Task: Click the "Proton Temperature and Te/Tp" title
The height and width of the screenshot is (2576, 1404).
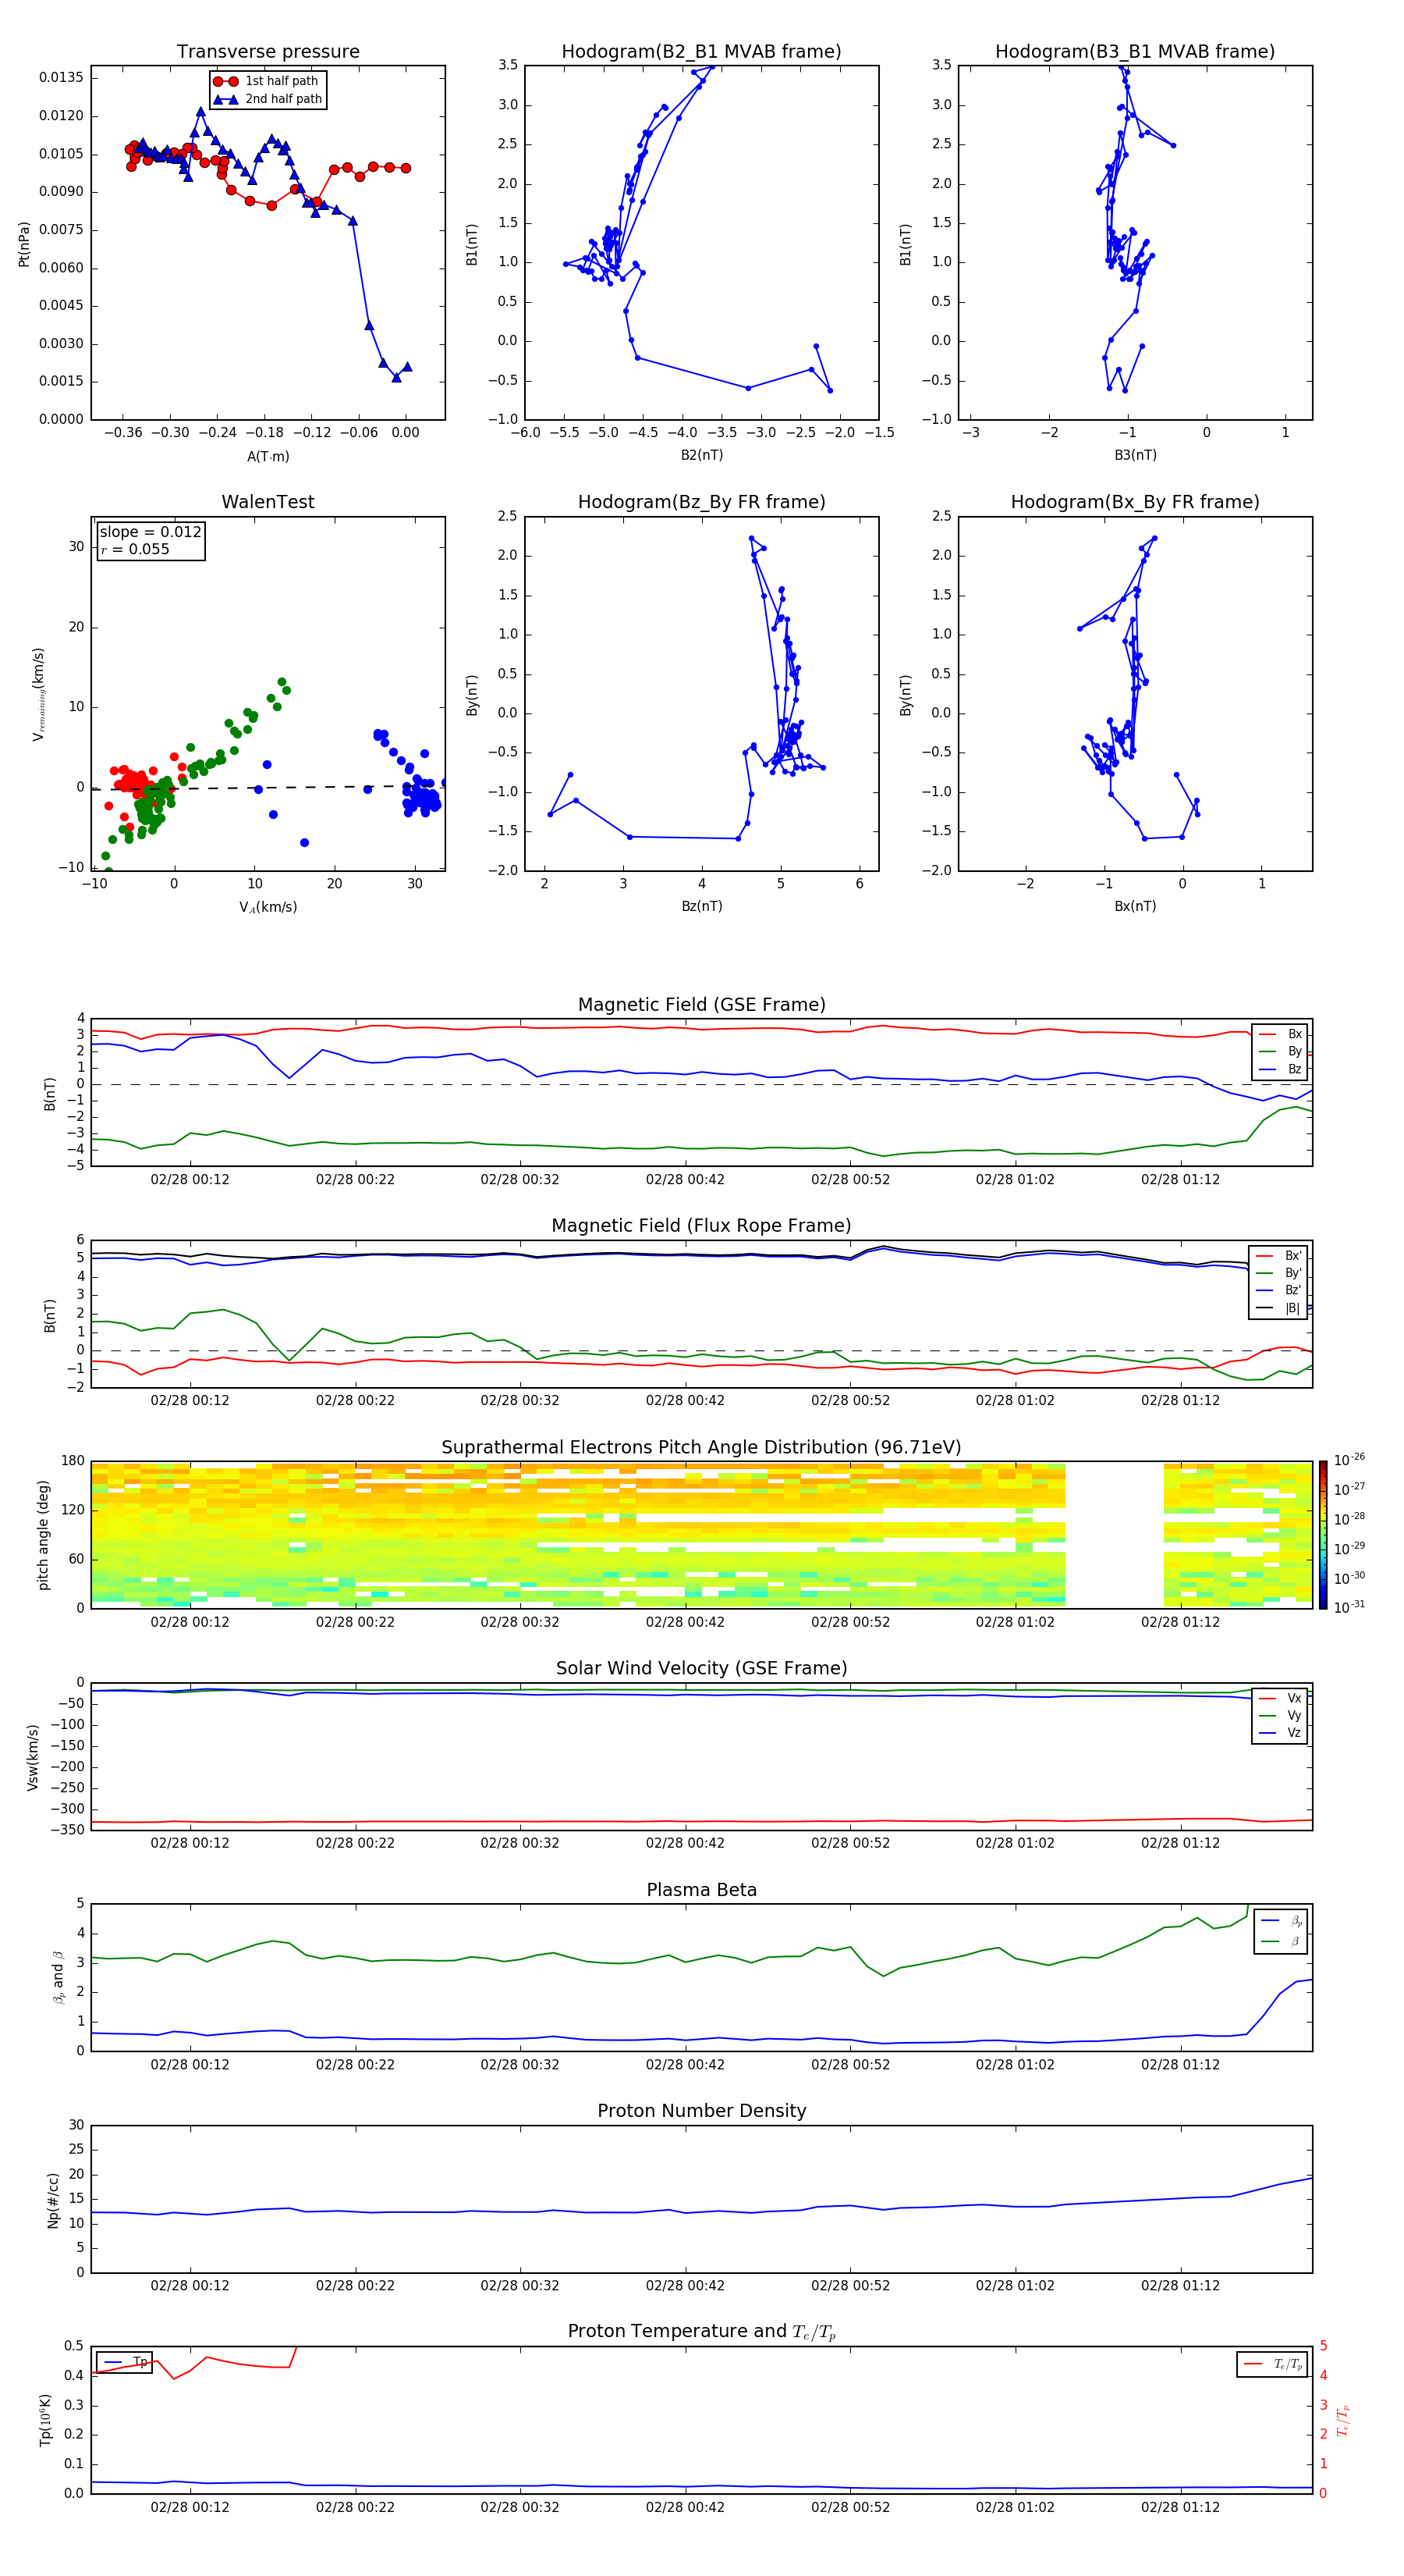Action: point(701,2332)
